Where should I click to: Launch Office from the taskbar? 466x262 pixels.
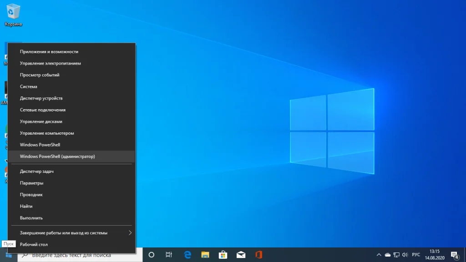click(x=258, y=255)
